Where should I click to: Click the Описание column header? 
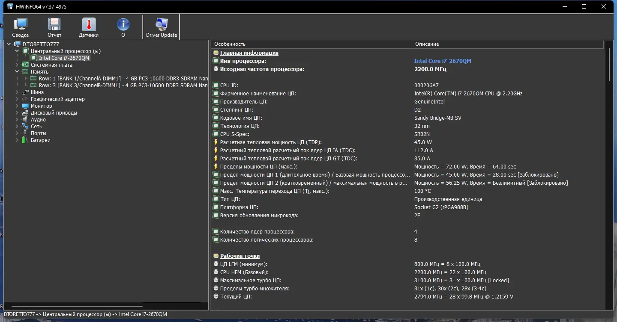pyautogui.click(x=507, y=44)
